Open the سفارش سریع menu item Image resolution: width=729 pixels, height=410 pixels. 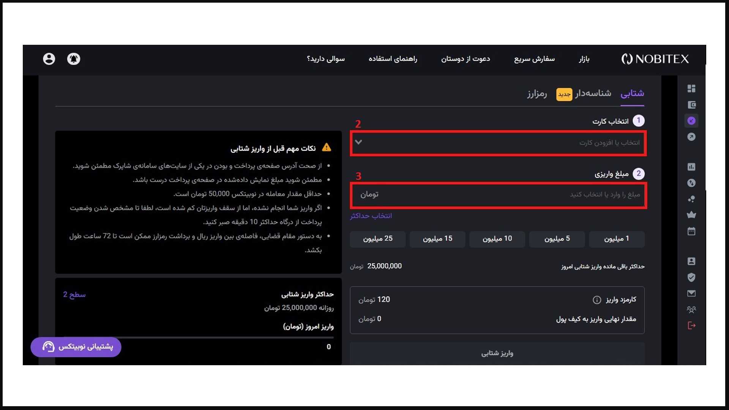(x=534, y=59)
